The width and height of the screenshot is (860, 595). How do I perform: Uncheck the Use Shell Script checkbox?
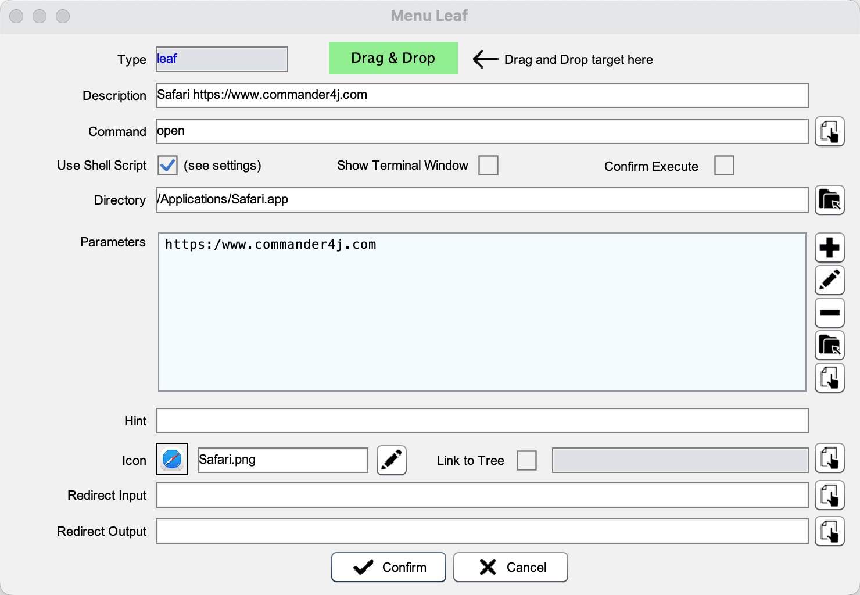167,166
